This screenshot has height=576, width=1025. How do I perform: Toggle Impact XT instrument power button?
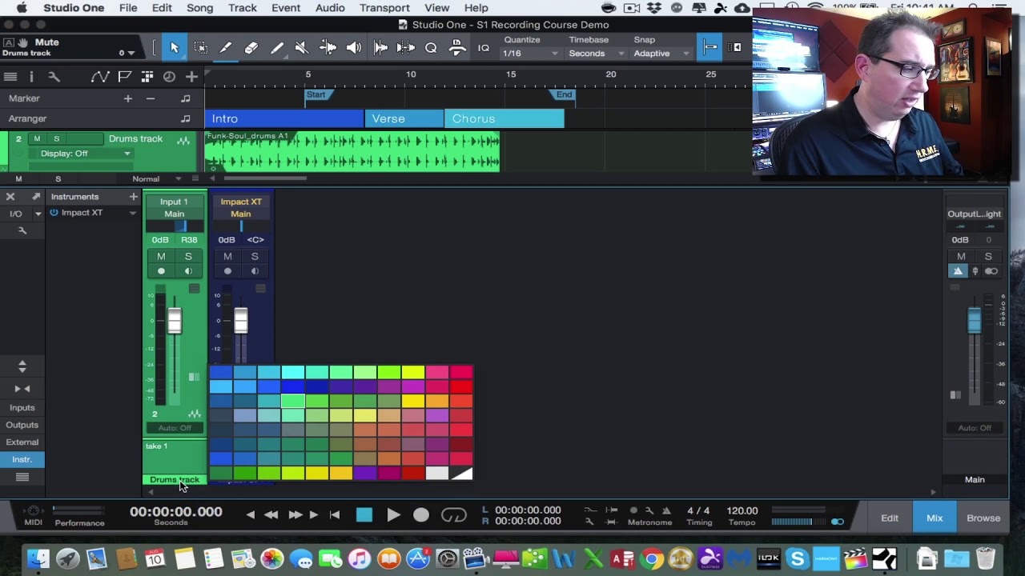(54, 213)
